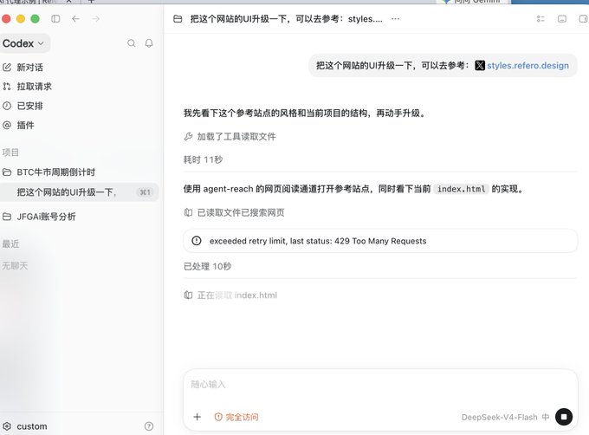Click the 无聊天 placeholder text
This screenshot has width=589, height=435.
point(15,266)
